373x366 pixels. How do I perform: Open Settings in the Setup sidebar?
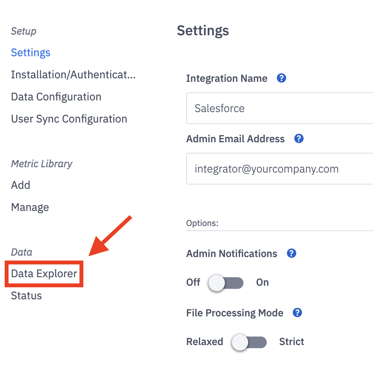pos(31,52)
